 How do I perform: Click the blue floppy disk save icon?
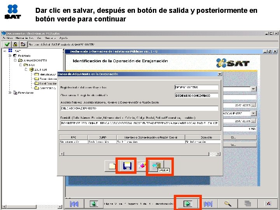tap(127, 166)
